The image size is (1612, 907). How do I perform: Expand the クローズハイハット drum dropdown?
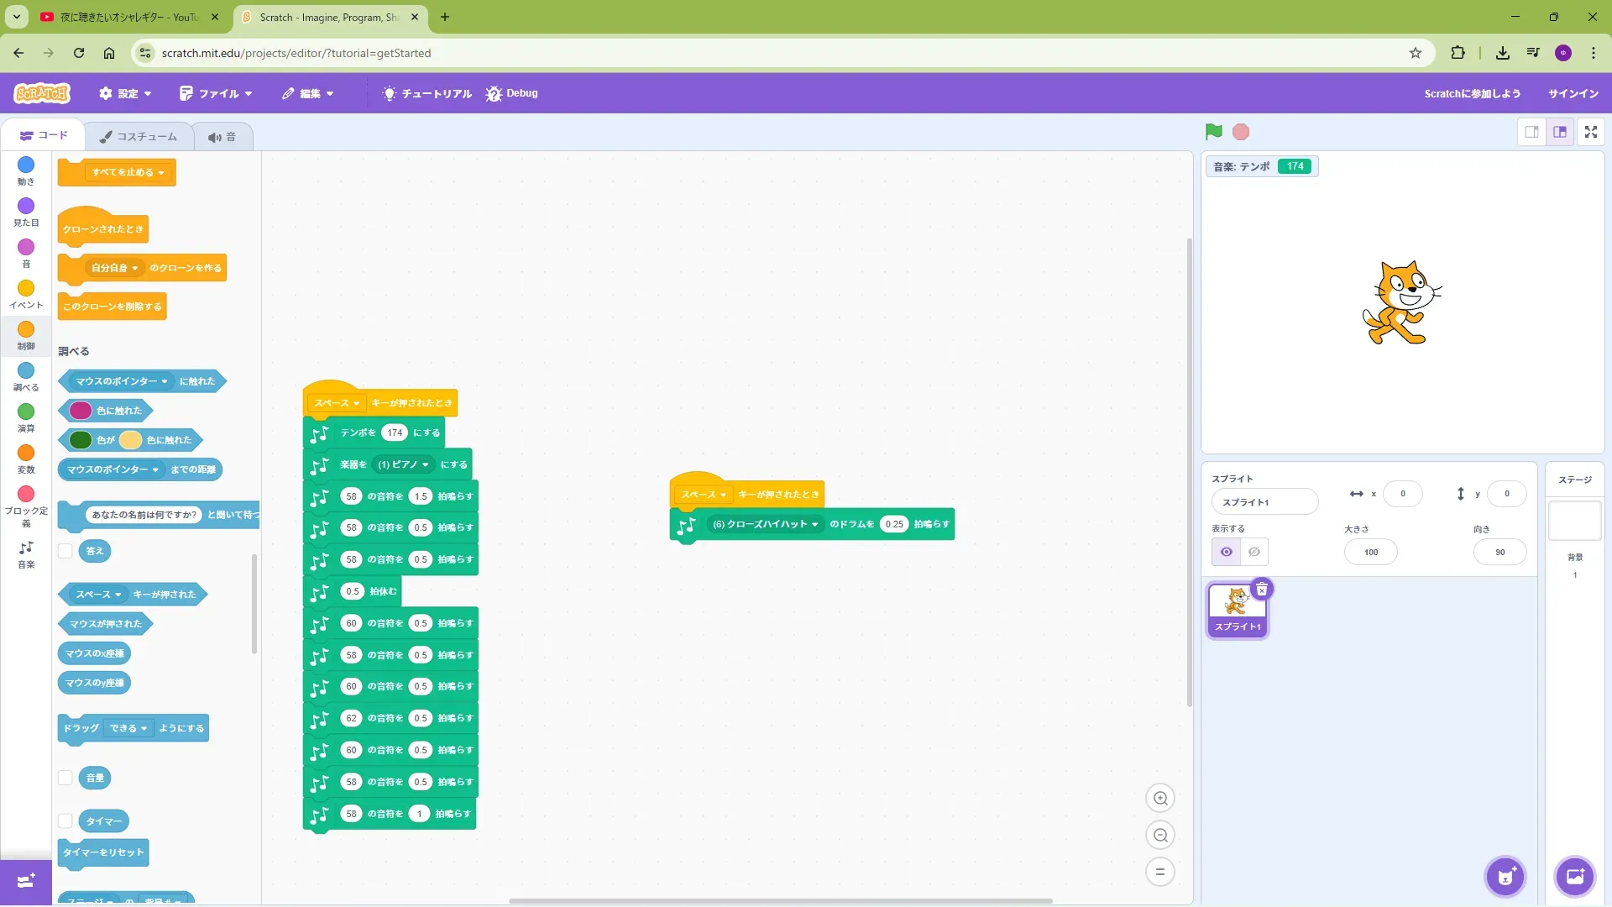tap(765, 524)
